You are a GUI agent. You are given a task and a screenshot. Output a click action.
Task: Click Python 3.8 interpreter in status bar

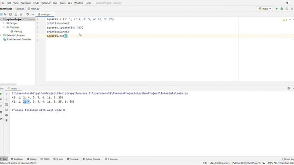point(246,163)
